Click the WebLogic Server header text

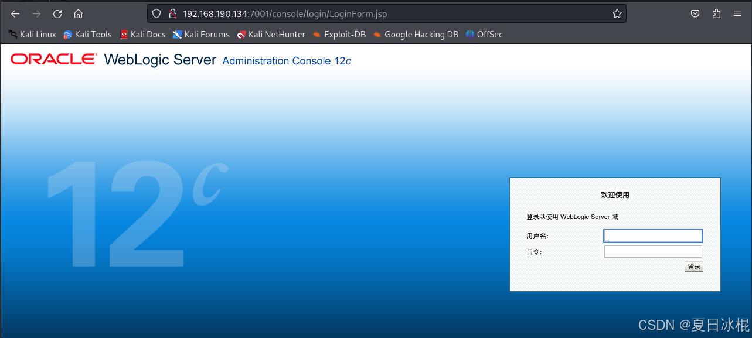pos(160,60)
